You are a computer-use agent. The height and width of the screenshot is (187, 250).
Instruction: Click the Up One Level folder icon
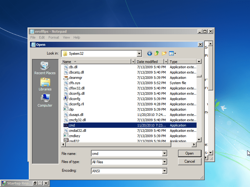pos(157,53)
